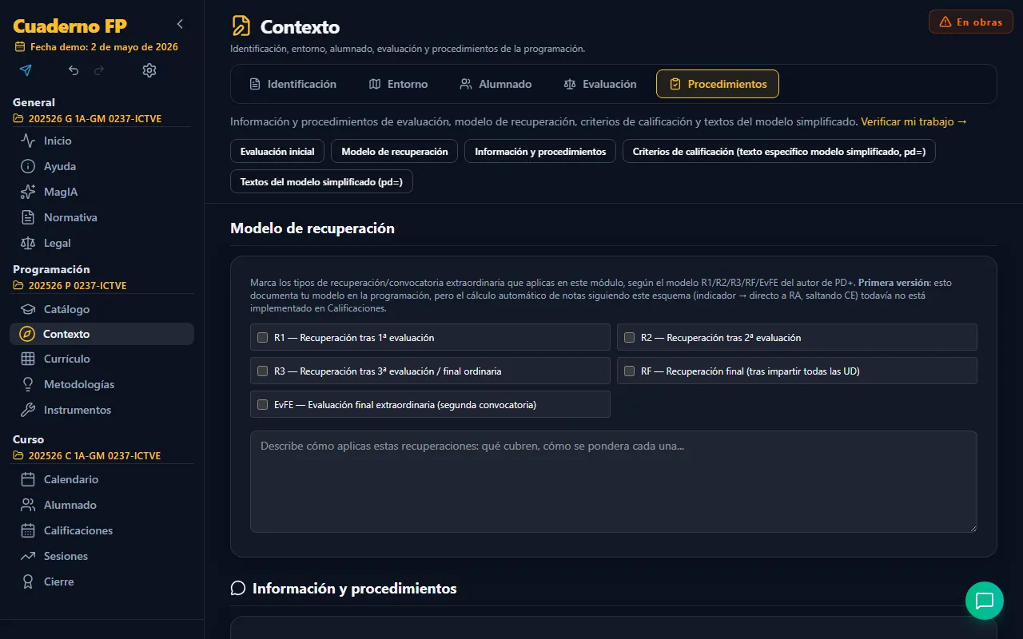The width and height of the screenshot is (1023, 639).
Task: Open the Evaluación tab
Action: 599,84
